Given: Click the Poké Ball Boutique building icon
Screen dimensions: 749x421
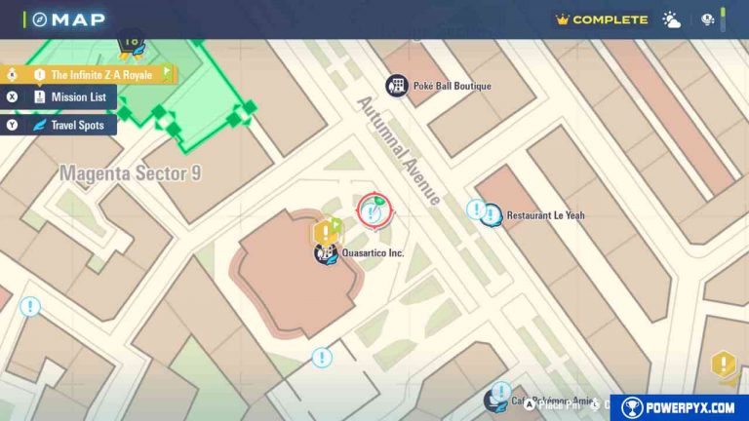Looking at the screenshot, I should (x=397, y=86).
